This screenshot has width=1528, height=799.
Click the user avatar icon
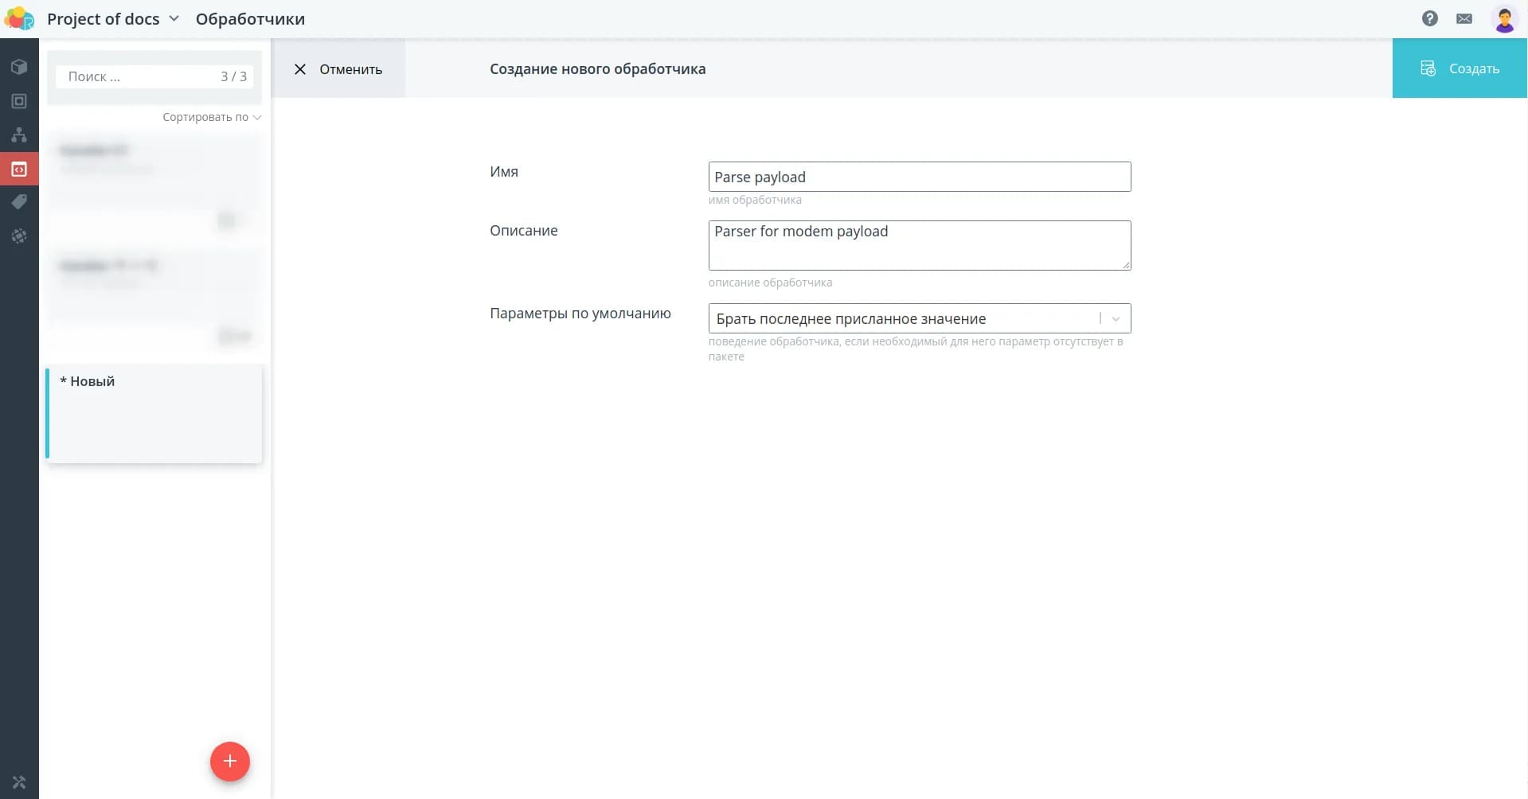pos(1503,18)
